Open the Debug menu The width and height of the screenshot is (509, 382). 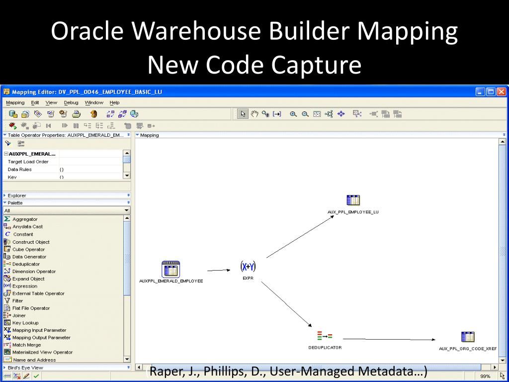pos(71,102)
